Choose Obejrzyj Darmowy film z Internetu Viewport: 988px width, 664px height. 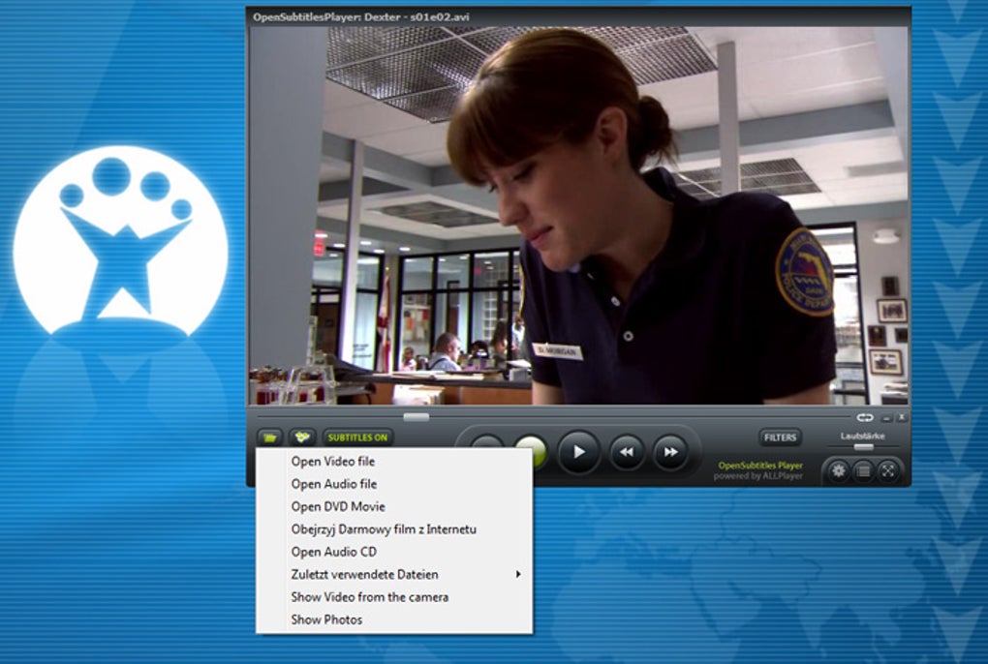click(x=394, y=529)
